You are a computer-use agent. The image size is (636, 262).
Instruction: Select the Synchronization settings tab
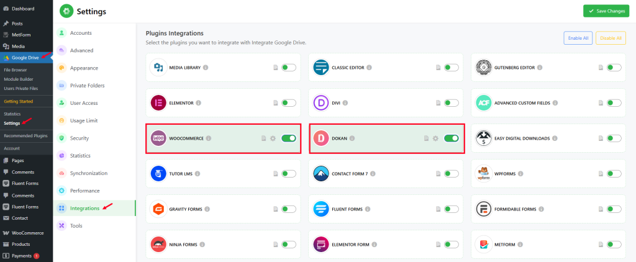(94, 173)
